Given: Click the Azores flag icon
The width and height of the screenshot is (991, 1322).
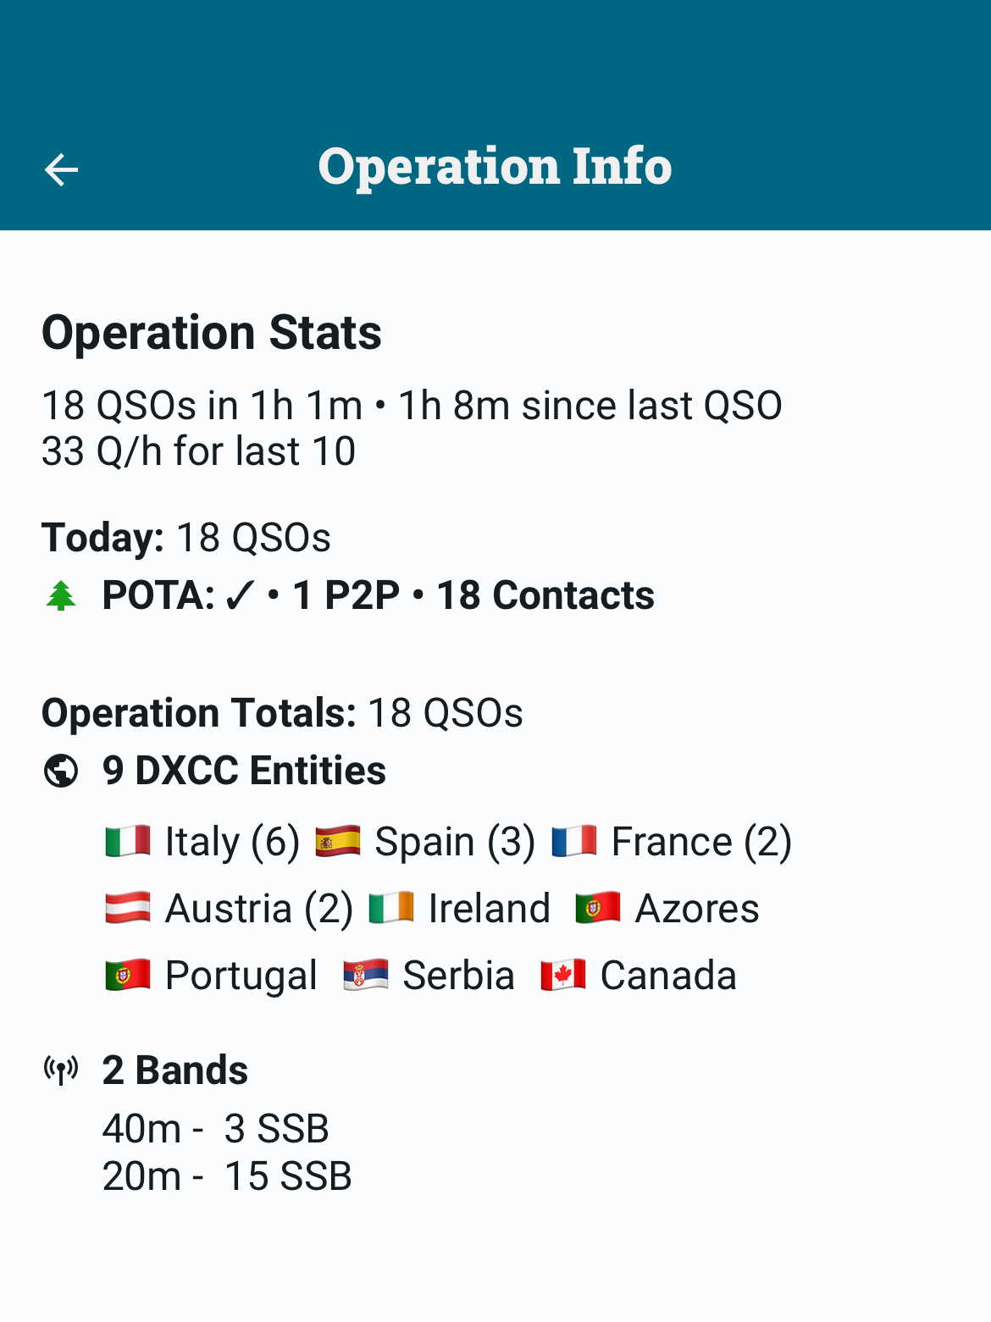Looking at the screenshot, I should (598, 909).
